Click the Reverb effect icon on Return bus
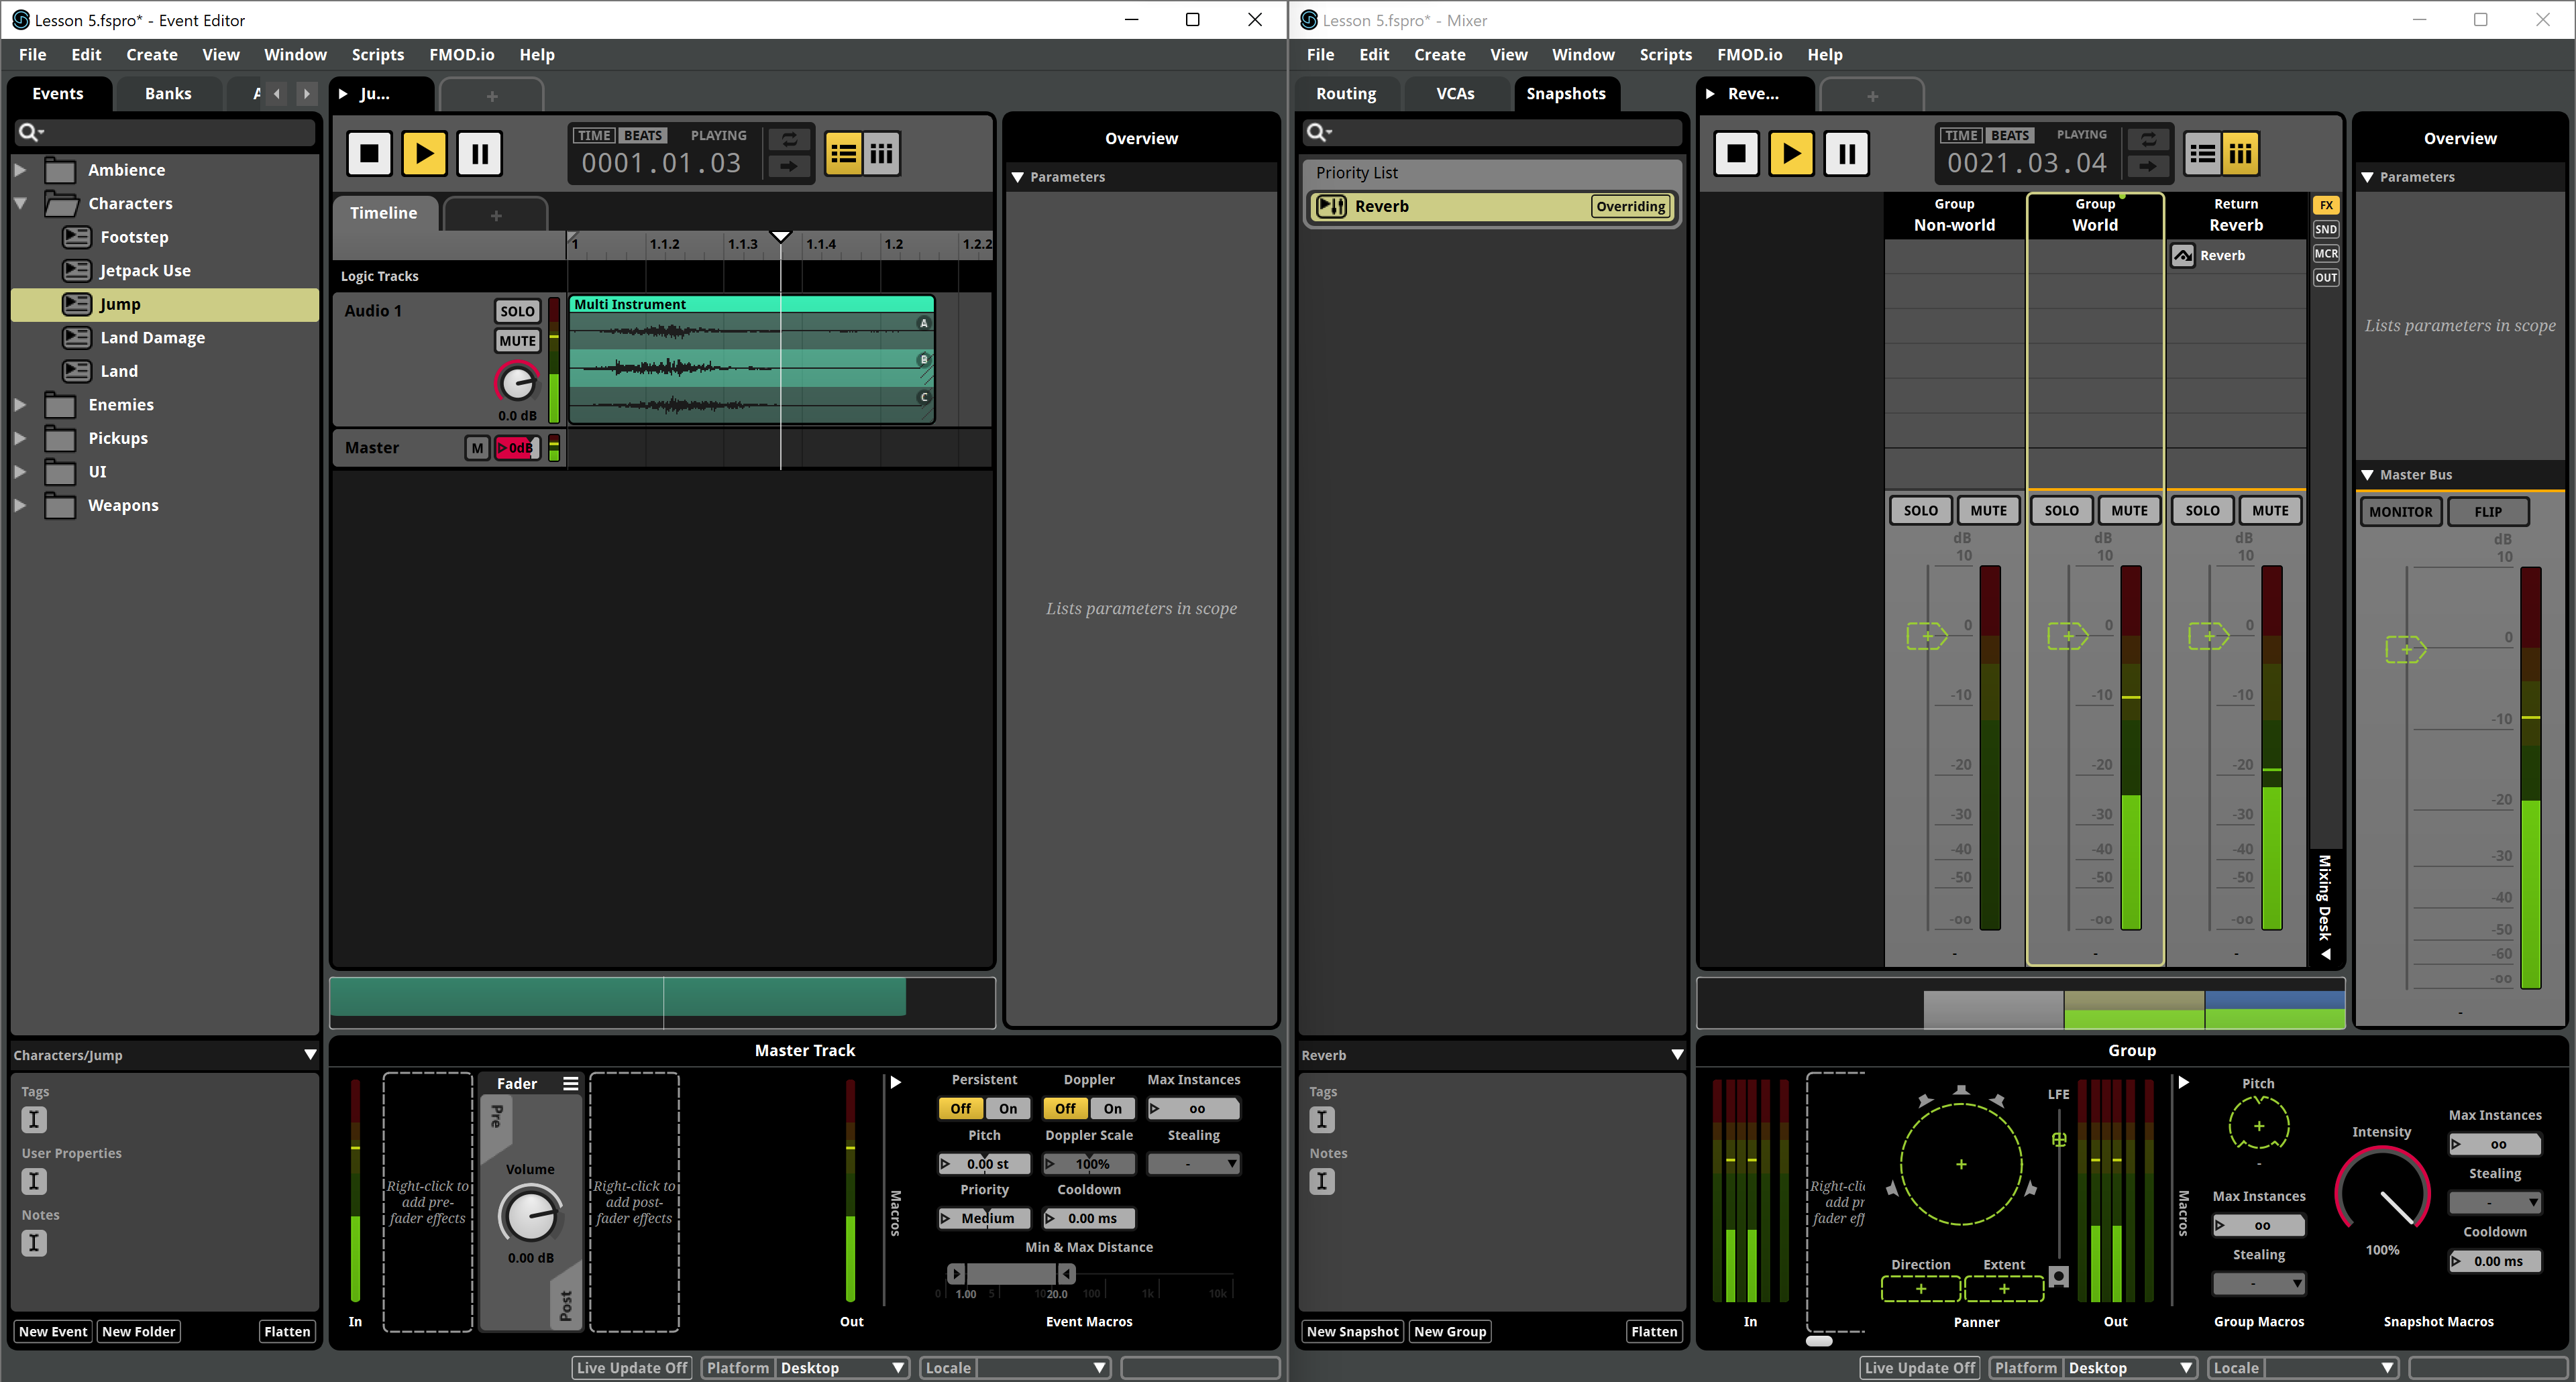This screenshot has height=1382, width=2576. tap(2182, 256)
